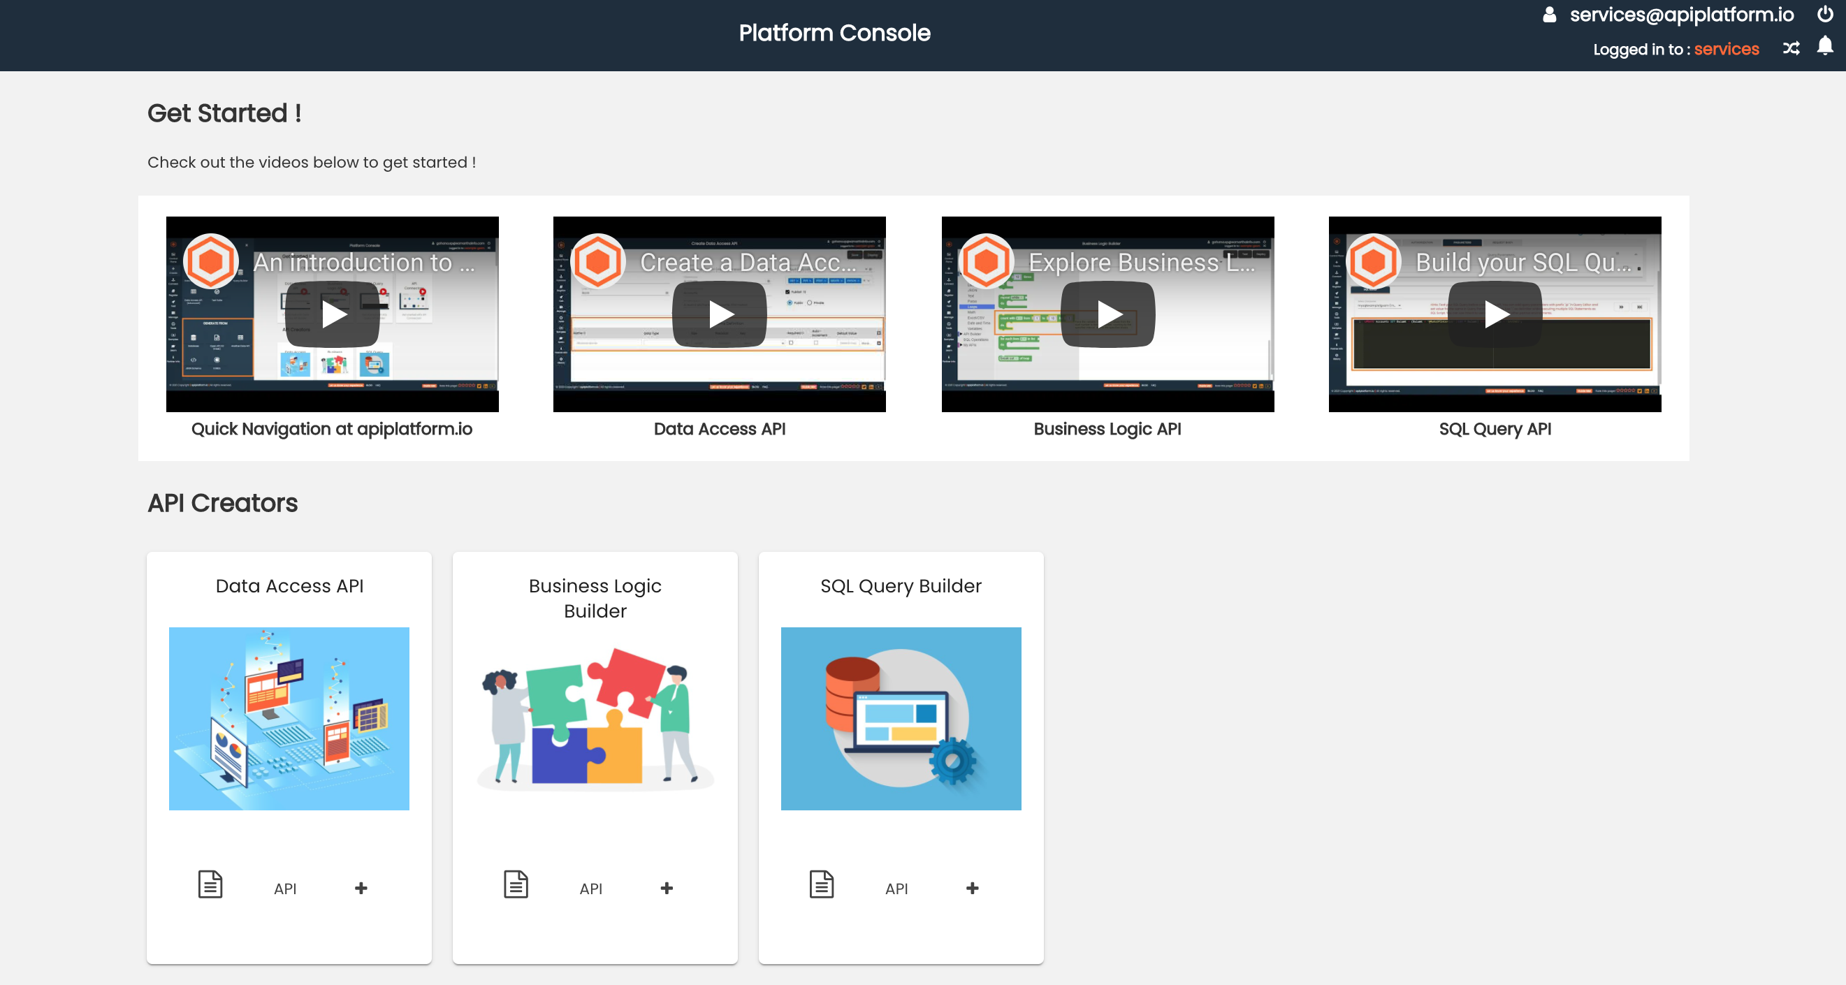Viewport: 1846px width, 985px height.
Task: Open the services organization link
Action: point(1727,49)
